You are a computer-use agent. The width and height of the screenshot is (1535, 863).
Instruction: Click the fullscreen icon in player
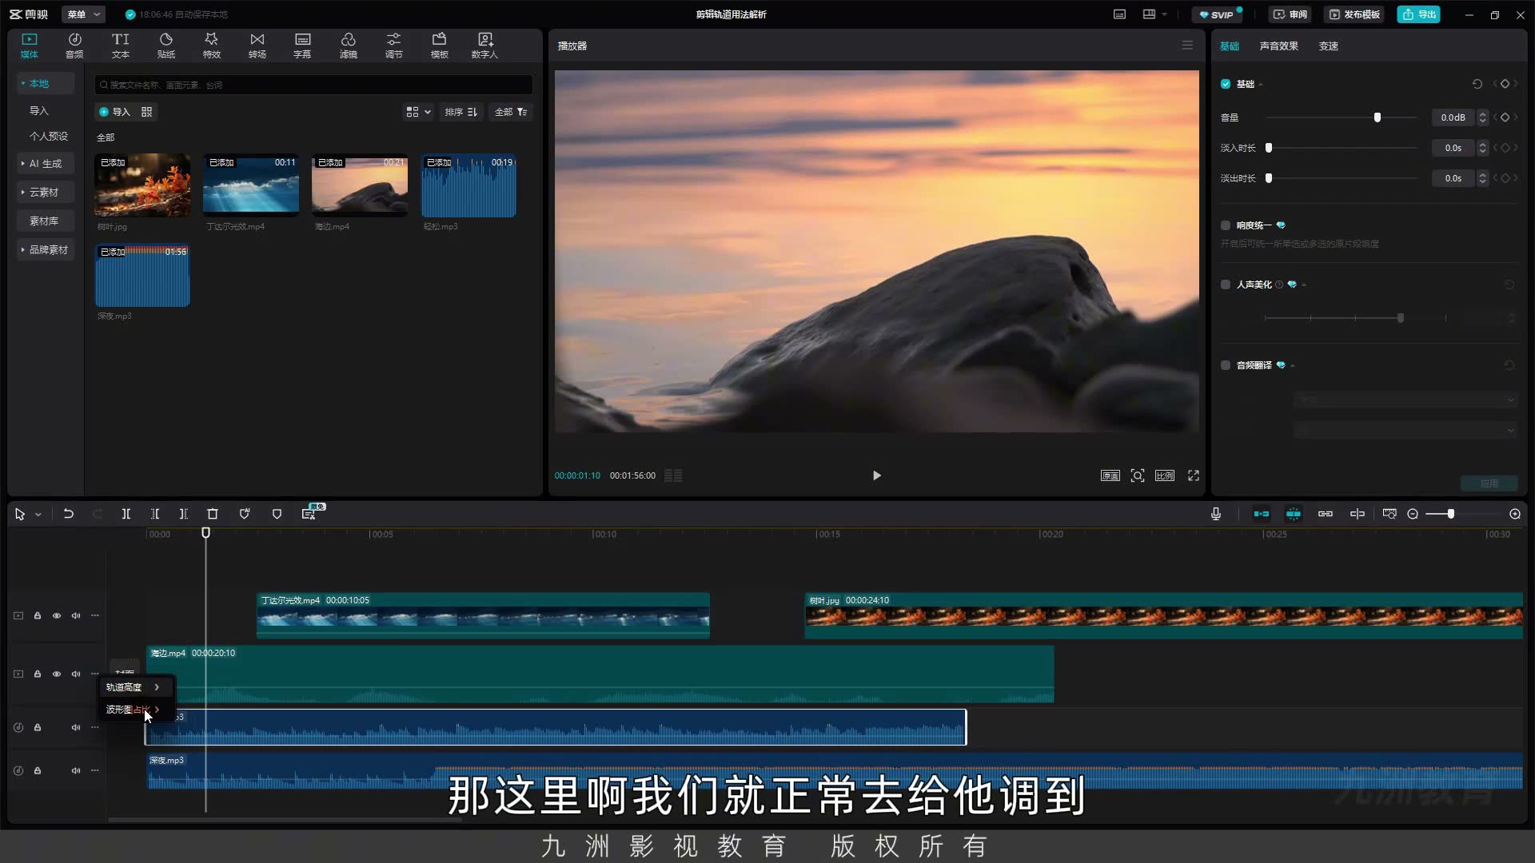(1194, 475)
